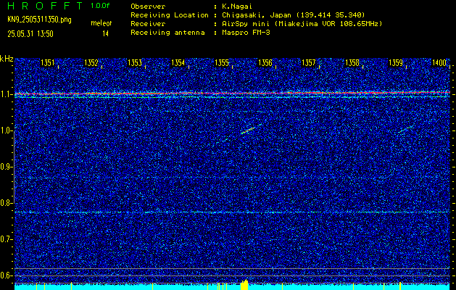Click the Receiving Location label
The height and width of the screenshot is (290, 456).
point(170,14)
